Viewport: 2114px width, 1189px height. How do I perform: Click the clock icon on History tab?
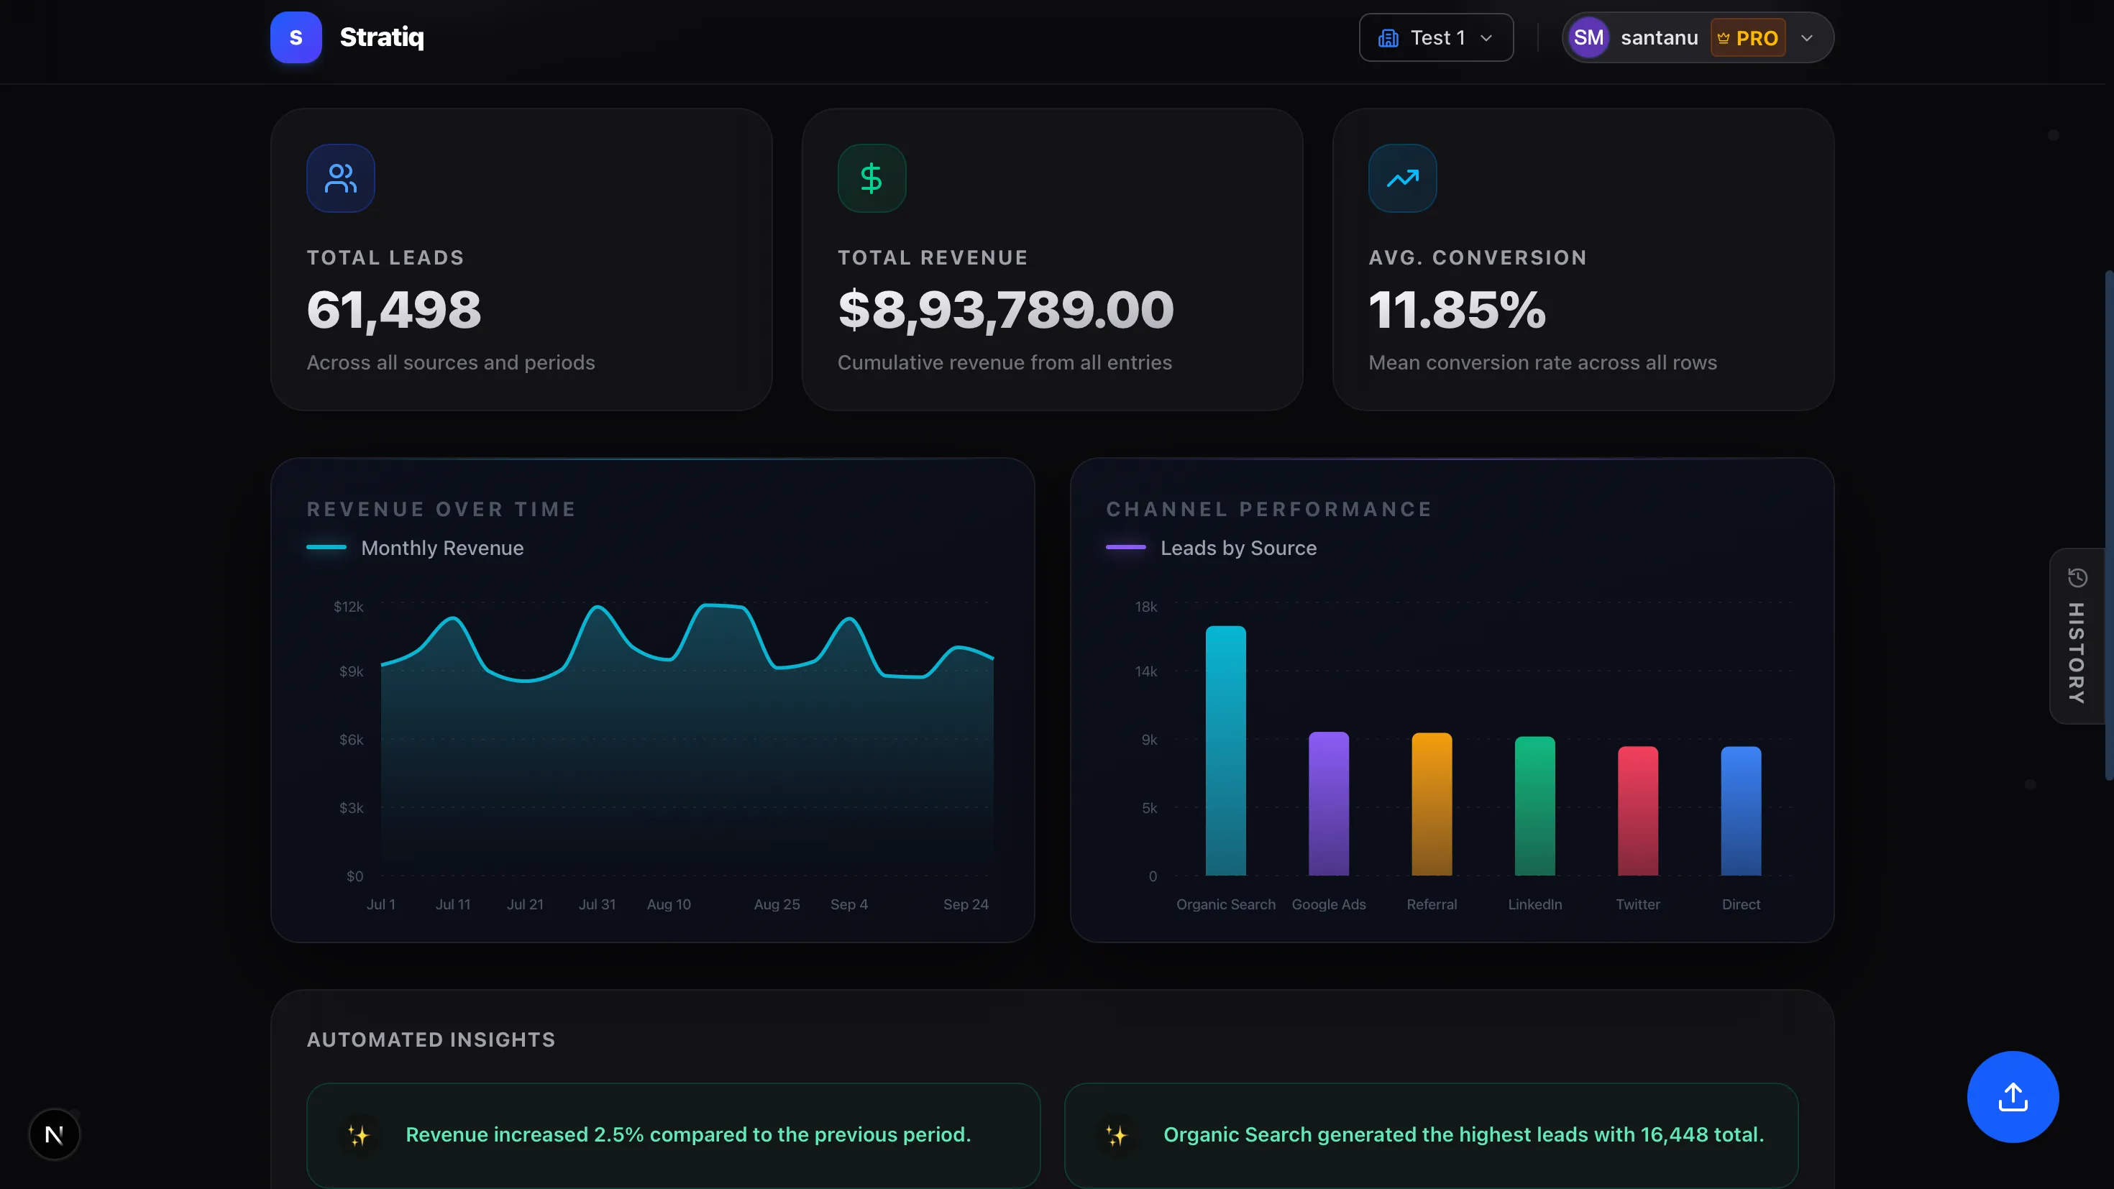2077,578
